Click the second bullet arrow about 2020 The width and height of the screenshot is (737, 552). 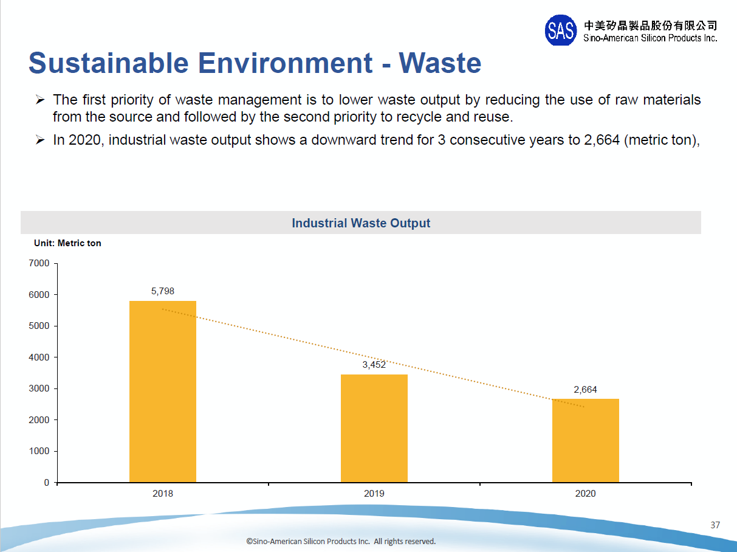(x=40, y=140)
